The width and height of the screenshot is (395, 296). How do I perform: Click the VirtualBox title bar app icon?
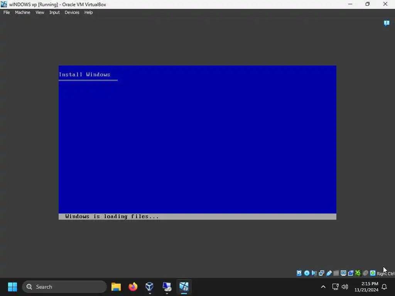click(x=4, y=4)
